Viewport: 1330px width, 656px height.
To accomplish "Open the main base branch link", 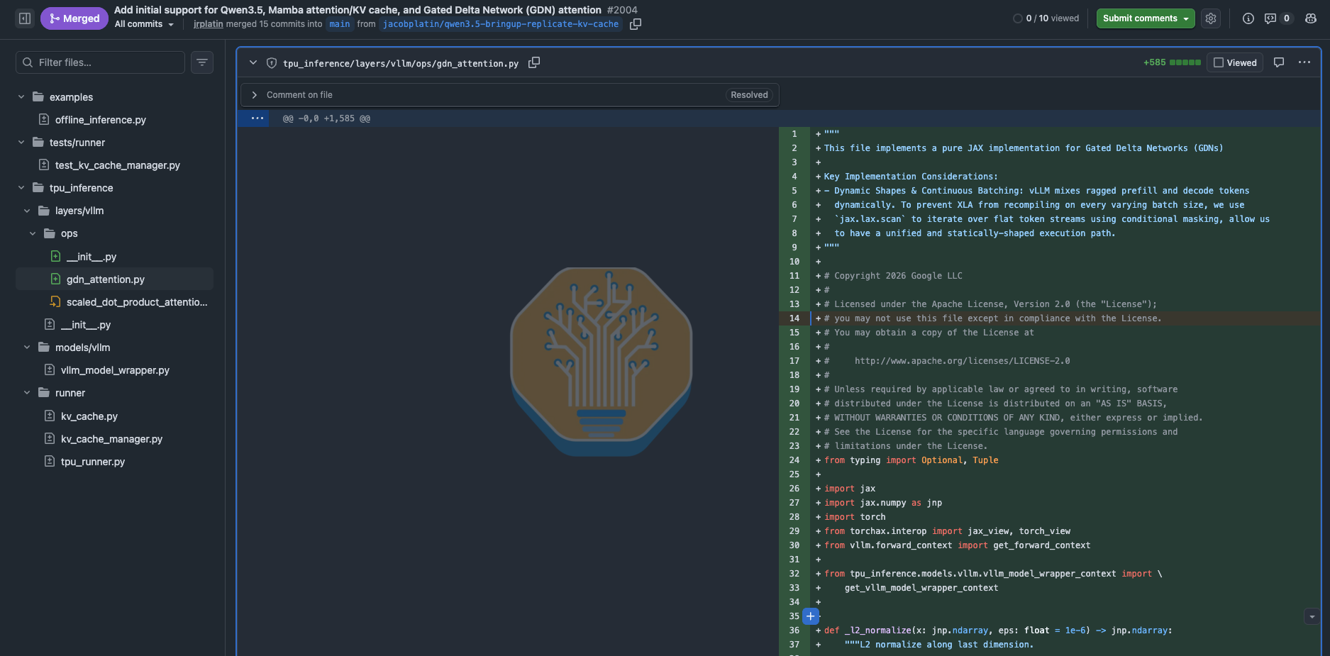I will pos(340,24).
